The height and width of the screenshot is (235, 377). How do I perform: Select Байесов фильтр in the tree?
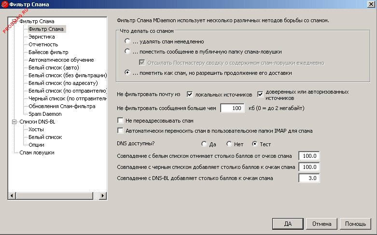coord(48,52)
